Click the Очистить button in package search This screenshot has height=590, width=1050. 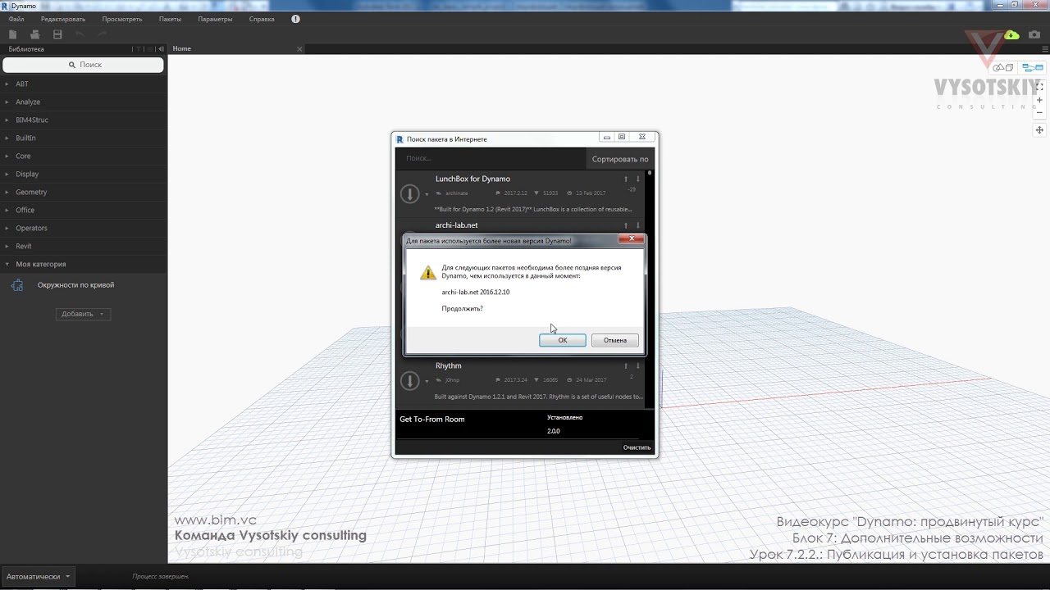pos(637,447)
